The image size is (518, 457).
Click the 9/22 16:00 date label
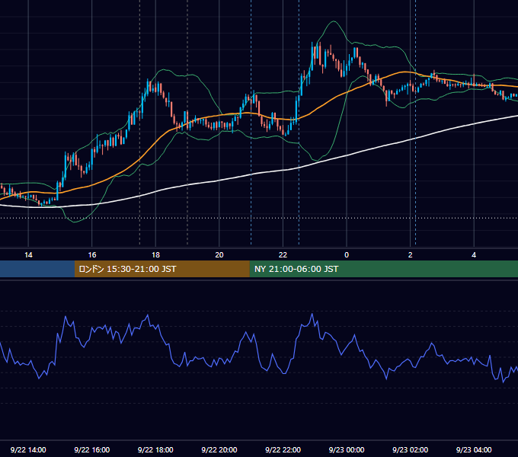coord(92,449)
